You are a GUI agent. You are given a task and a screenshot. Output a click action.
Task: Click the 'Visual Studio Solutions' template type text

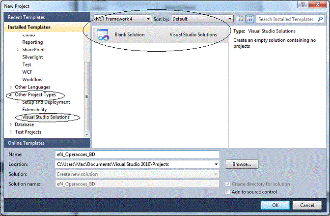point(193,34)
